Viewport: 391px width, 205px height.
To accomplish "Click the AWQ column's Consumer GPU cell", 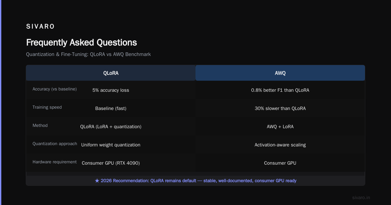I will (280, 163).
